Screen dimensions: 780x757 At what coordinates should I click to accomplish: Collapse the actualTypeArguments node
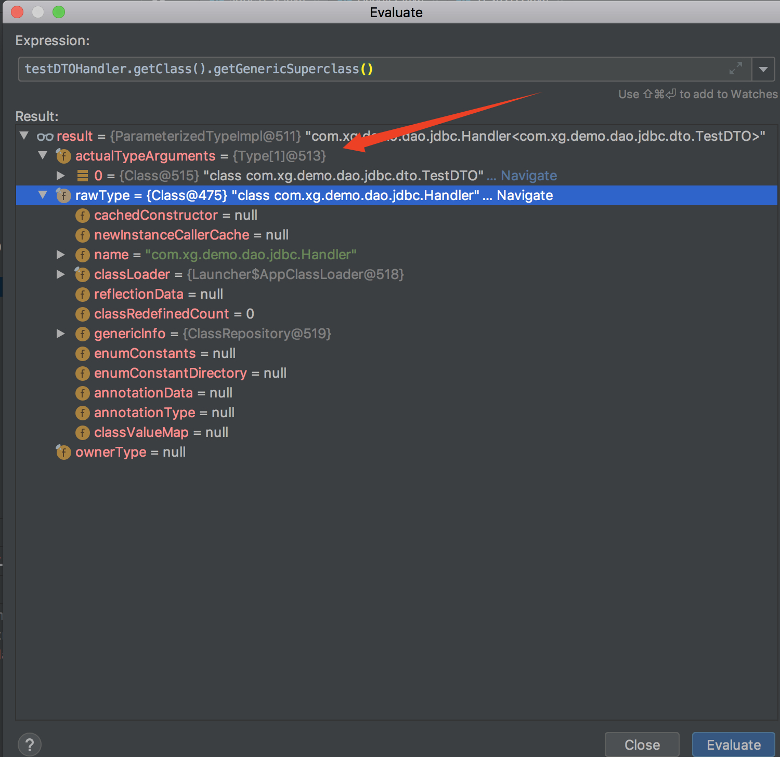coord(43,155)
